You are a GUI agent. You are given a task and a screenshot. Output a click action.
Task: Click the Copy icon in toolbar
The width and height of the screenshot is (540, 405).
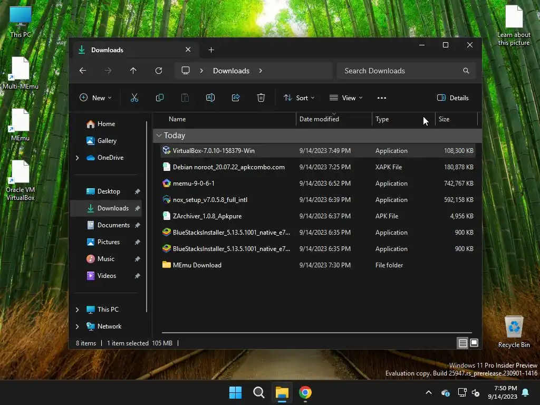tap(159, 98)
